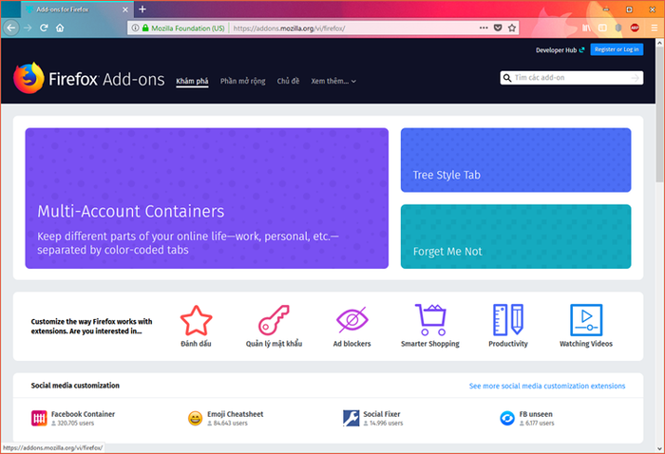This screenshot has width=665, height=454.
Task: Select the Đánh dấu star category icon
Action: tap(196, 320)
